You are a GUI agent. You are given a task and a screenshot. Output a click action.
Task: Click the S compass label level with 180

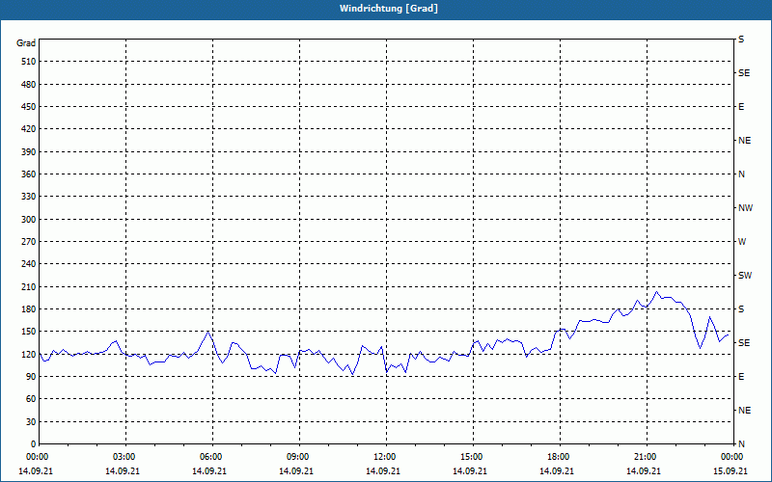(x=741, y=309)
